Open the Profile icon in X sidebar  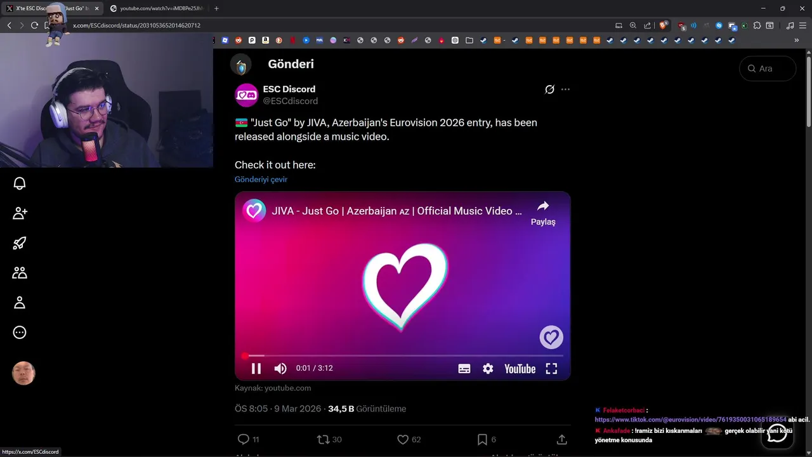(x=20, y=303)
